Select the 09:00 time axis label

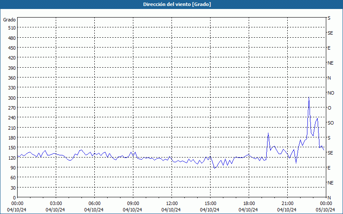pos(133,204)
